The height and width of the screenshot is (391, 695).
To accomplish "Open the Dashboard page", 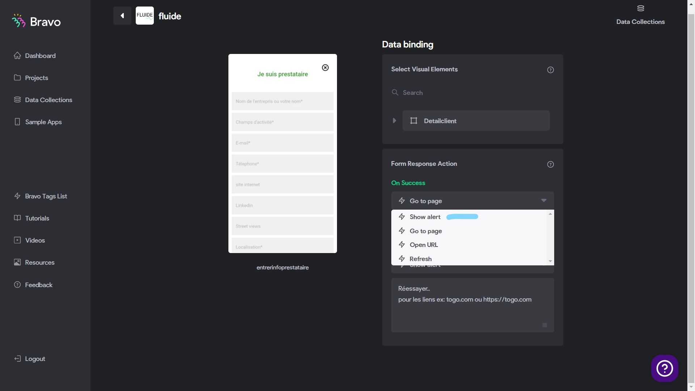I will coord(35,56).
